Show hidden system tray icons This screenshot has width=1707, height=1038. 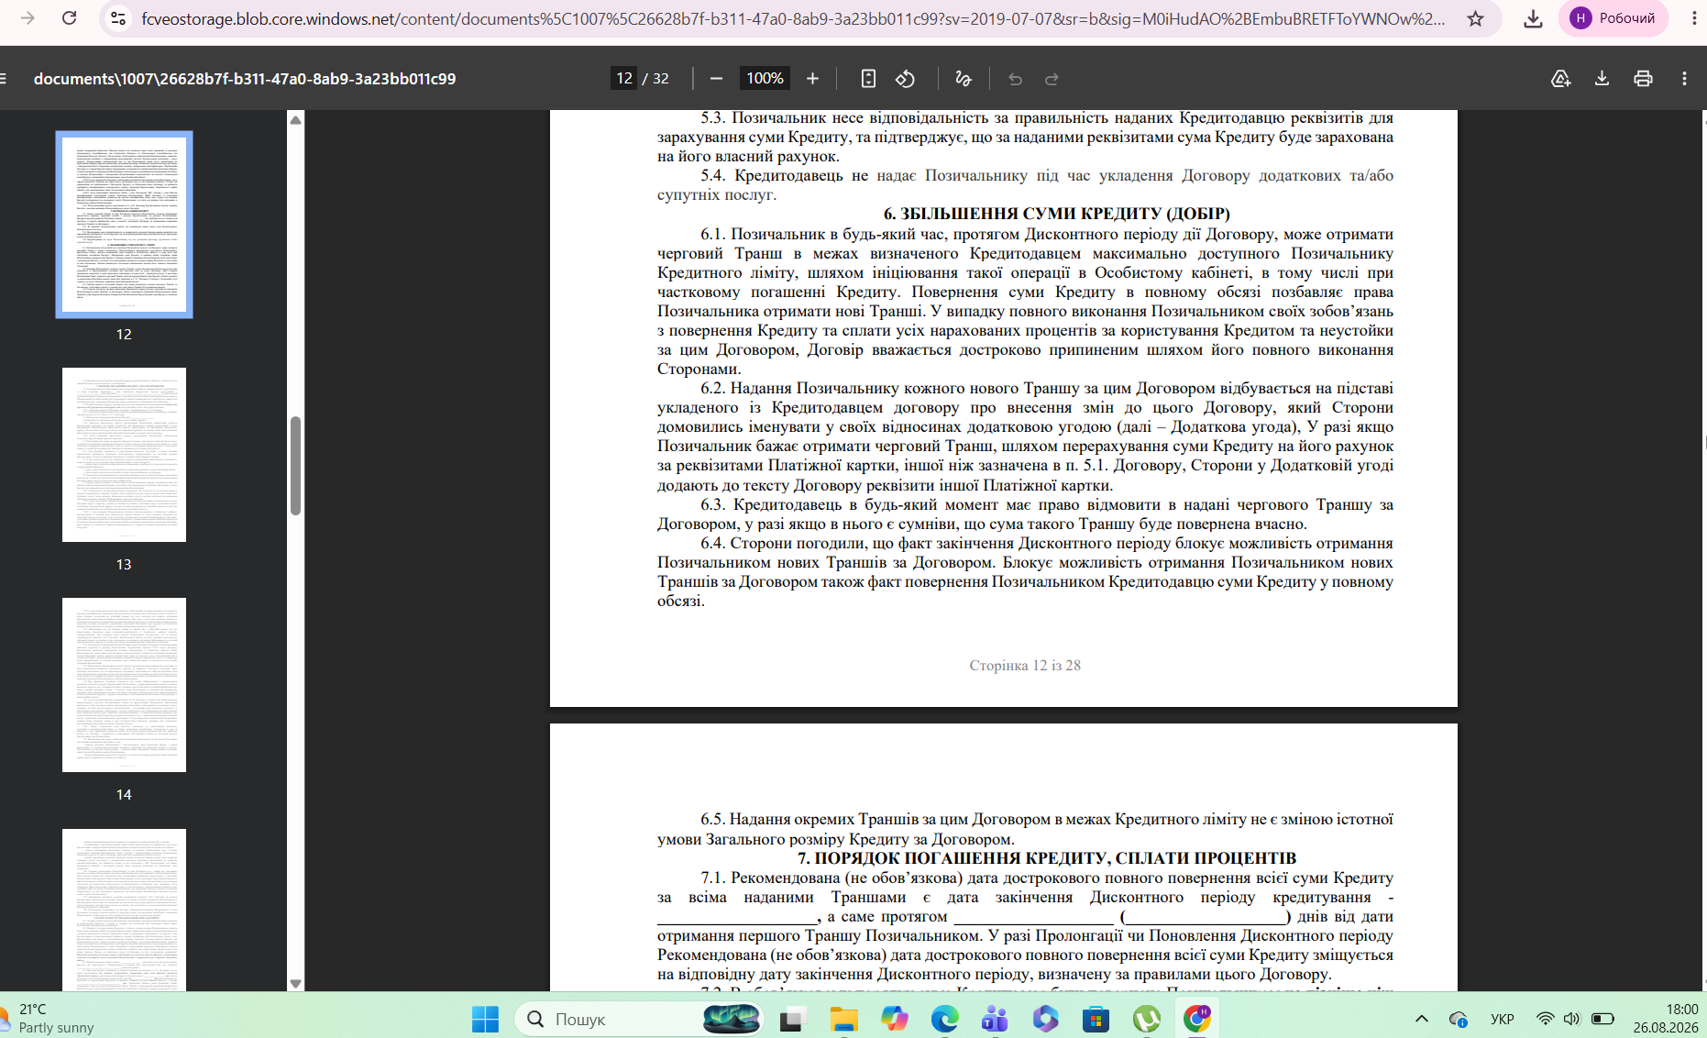pos(1422,1019)
